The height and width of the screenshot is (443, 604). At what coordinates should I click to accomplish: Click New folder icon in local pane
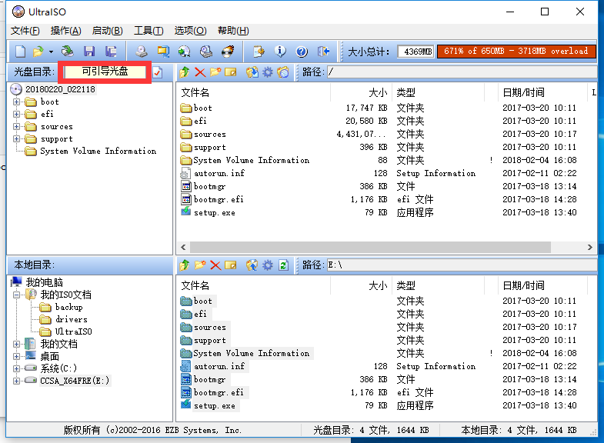(x=200, y=265)
